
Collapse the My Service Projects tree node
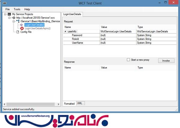pyautogui.click(x=6, y=14)
